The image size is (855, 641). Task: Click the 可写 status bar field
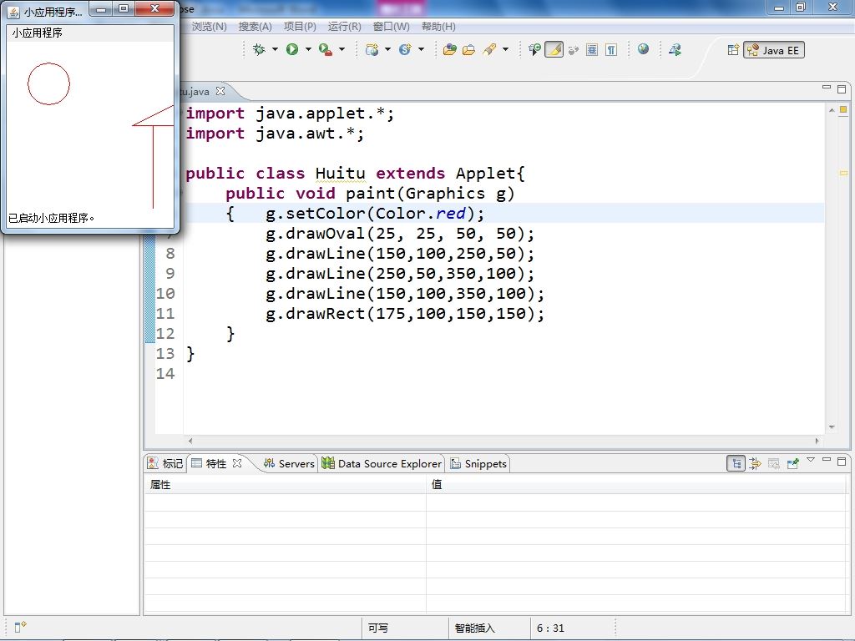[378, 628]
